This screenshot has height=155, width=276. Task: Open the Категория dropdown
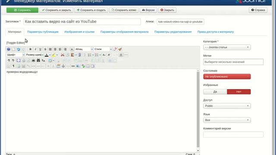coord(227,47)
